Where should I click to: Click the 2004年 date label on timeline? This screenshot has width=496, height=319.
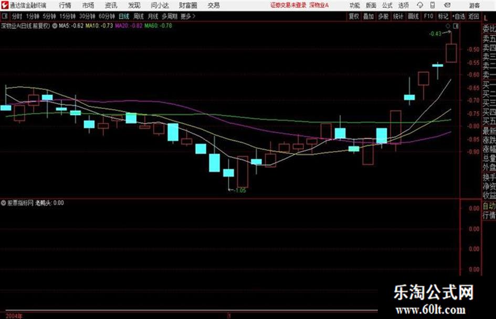point(14,316)
